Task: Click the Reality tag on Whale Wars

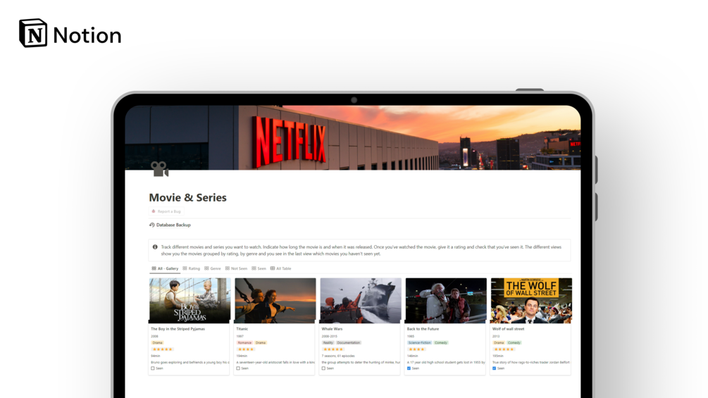Action: coord(328,343)
